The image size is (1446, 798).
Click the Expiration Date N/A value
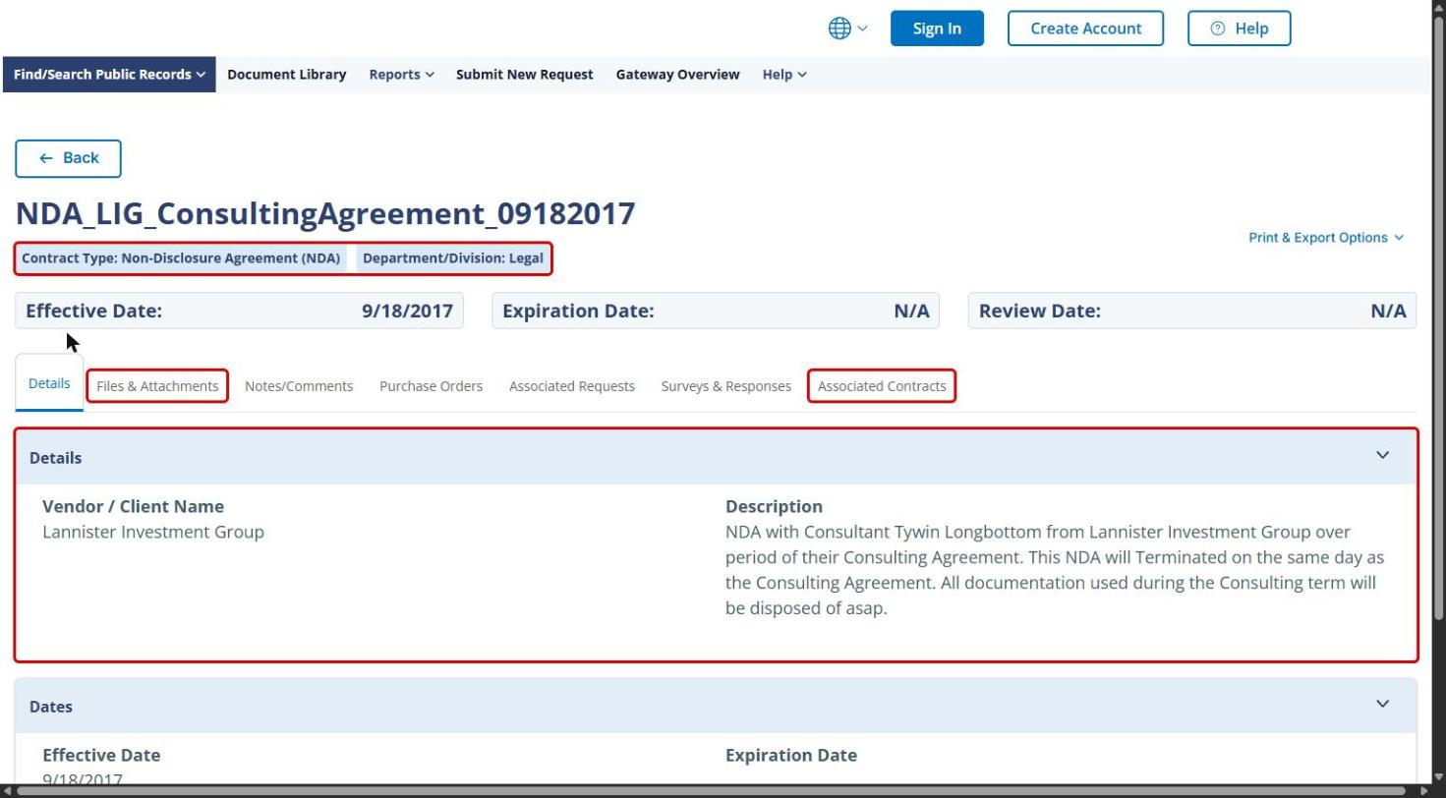coord(911,311)
